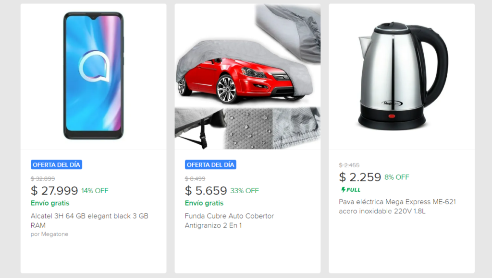This screenshot has width=492, height=278.
Task: Click the 14% OFF discount label
Action: point(95,191)
